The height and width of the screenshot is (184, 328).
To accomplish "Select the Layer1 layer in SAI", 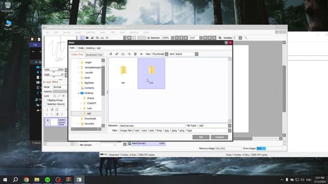I will (x=56, y=122).
